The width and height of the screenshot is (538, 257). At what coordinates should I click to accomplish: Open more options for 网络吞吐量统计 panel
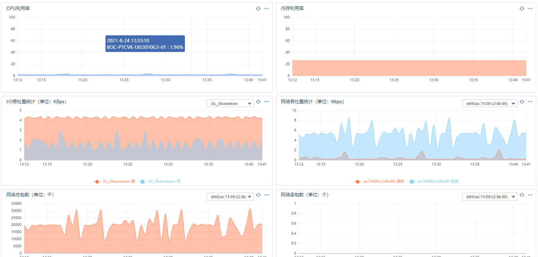(530, 102)
